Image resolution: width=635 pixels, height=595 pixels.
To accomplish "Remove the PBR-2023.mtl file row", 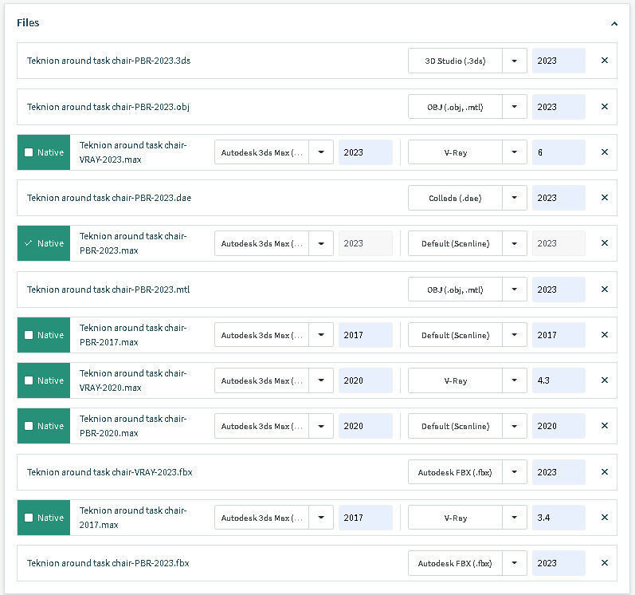I will click(x=604, y=290).
